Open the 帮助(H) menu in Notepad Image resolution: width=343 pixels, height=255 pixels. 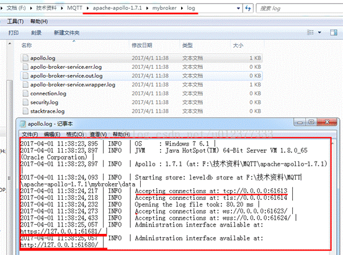[122, 134]
